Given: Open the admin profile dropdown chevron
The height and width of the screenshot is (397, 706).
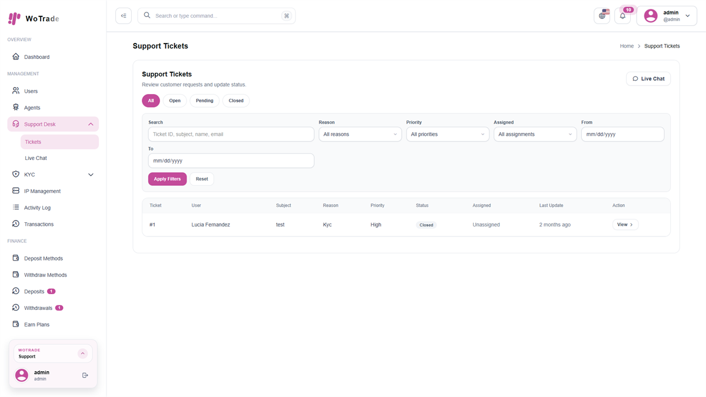Looking at the screenshot, I should (688, 16).
